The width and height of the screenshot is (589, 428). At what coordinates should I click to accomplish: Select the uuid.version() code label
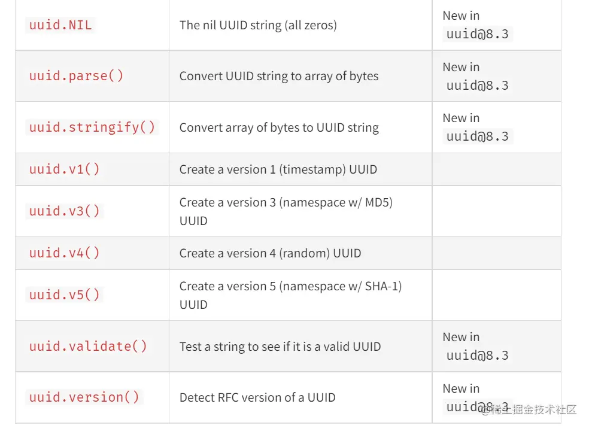click(x=84, y=397)
